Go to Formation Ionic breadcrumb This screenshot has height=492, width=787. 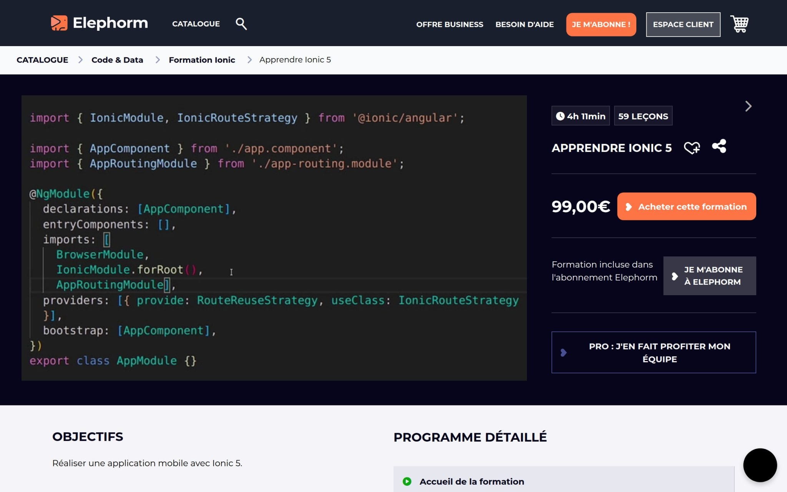click(202, 60)
